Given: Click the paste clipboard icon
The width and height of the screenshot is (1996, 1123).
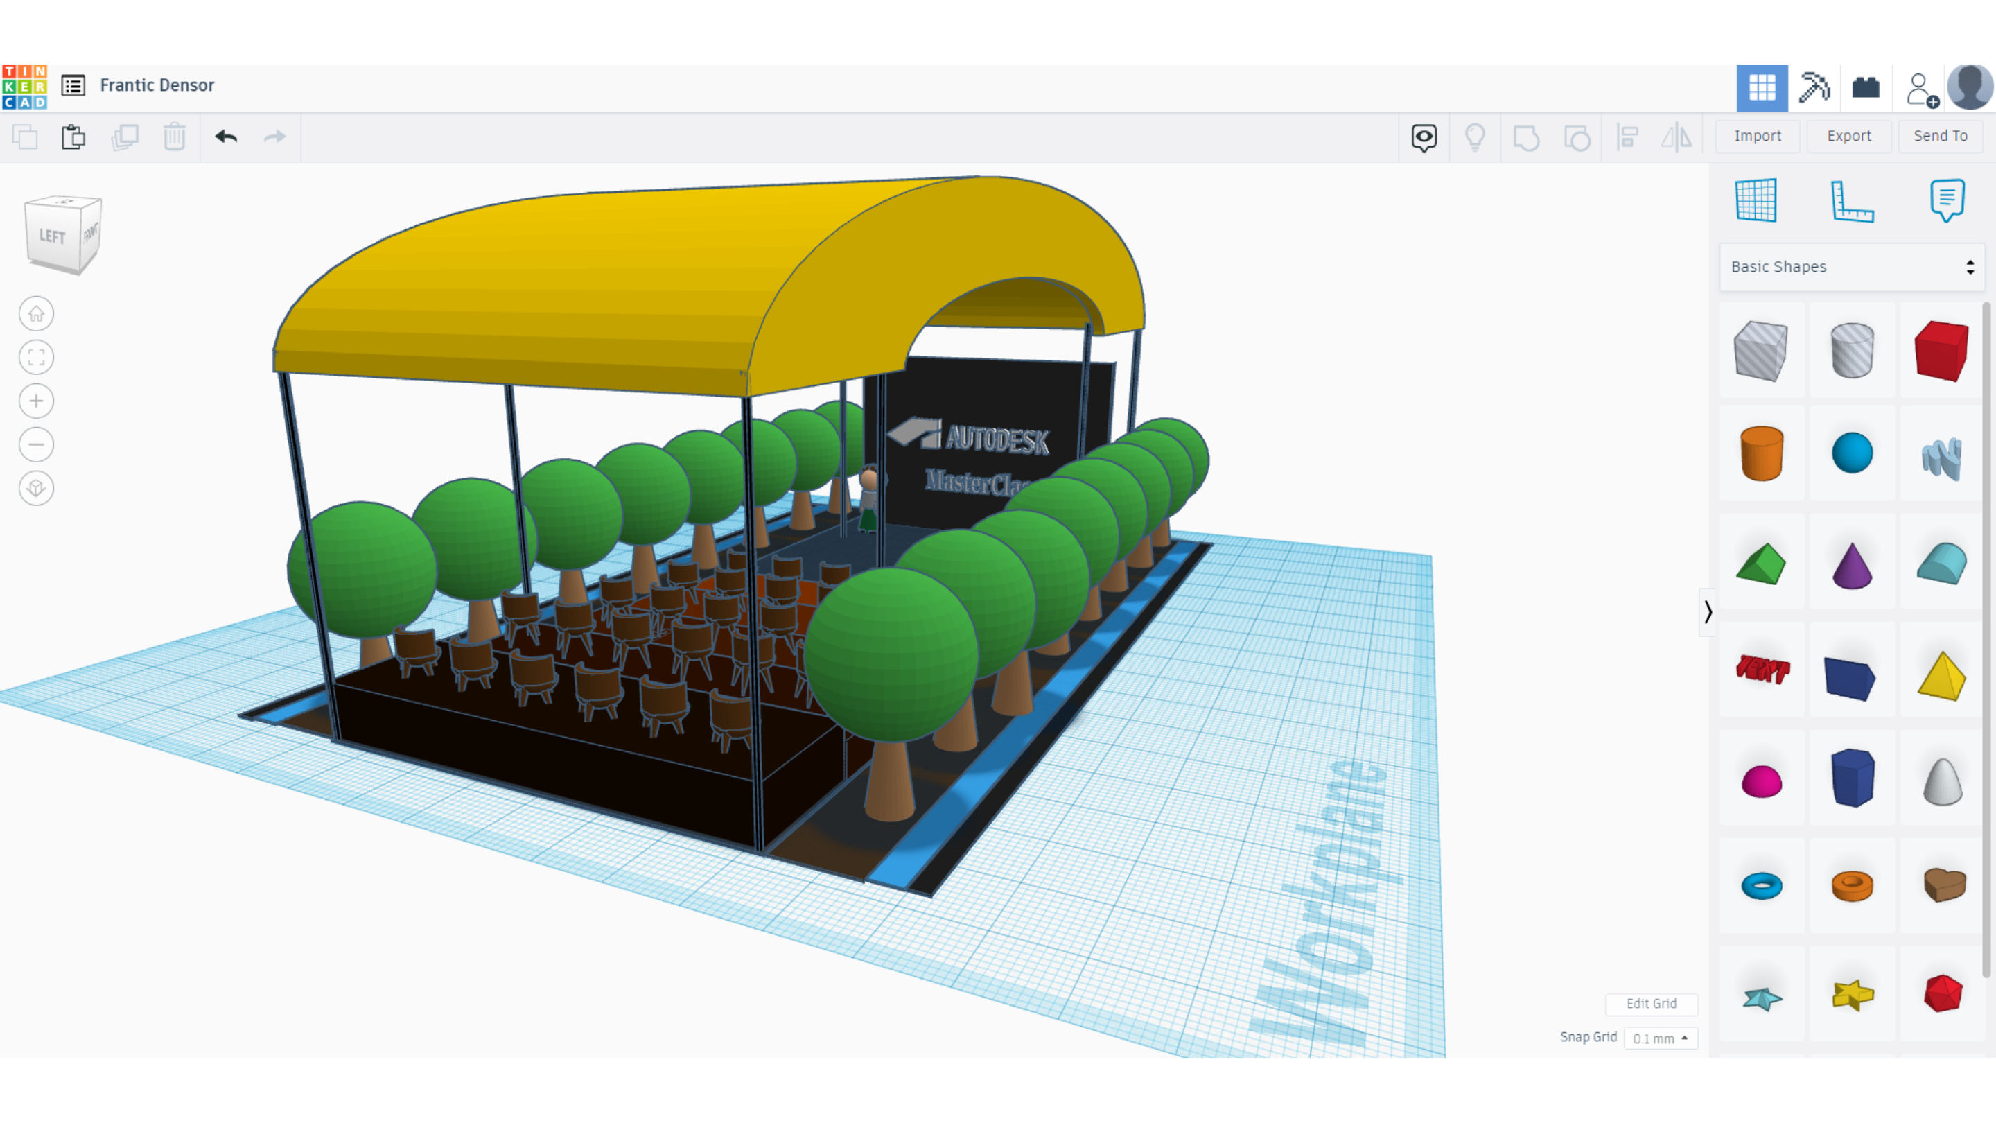Looking at the screenshot, I should coord(73,137).
